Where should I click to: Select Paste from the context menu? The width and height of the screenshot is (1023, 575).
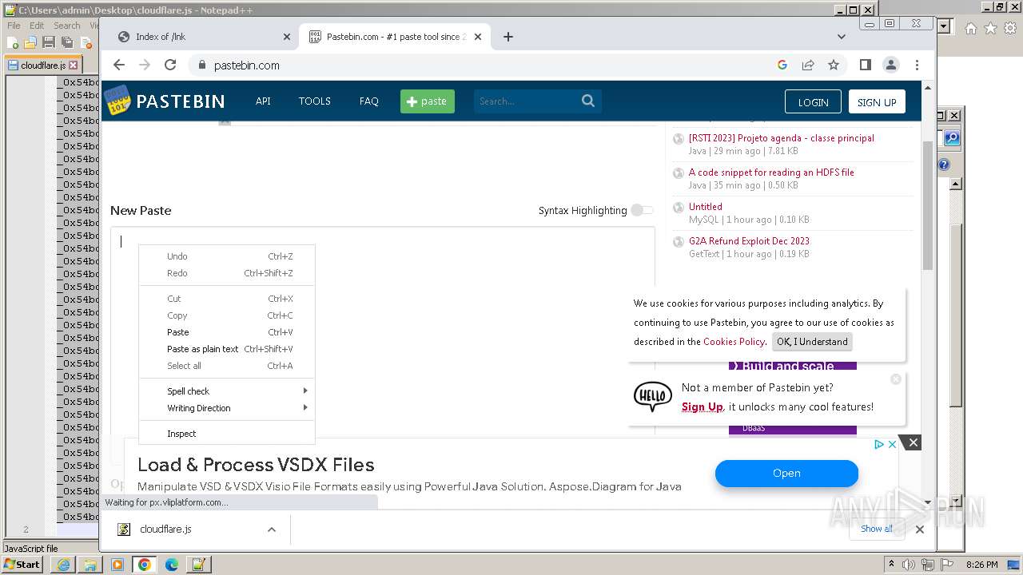point(227,332)
